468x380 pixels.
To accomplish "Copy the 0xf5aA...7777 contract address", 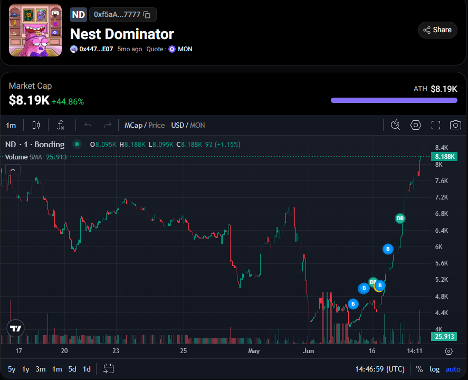I will tap(147, 15).
